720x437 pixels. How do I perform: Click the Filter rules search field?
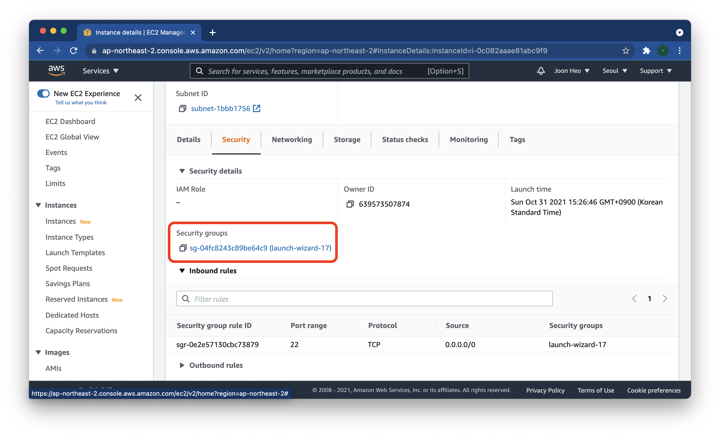pyautogui.click(x=368, y=299)
